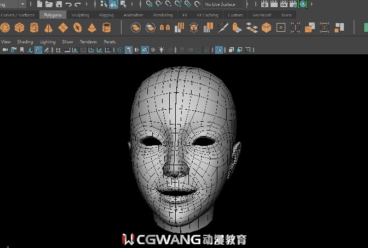
Task: Toggle make selected object live magnet
Action: coord(197,4)
